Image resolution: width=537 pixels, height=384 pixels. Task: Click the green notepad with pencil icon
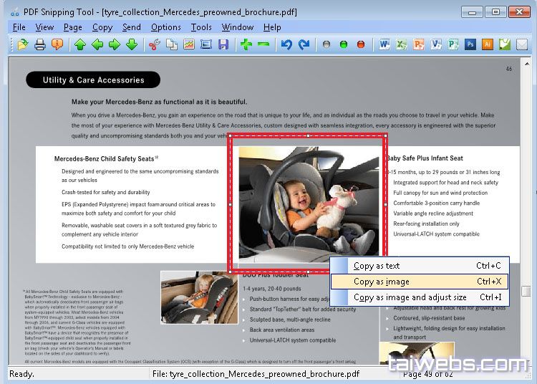505,44
